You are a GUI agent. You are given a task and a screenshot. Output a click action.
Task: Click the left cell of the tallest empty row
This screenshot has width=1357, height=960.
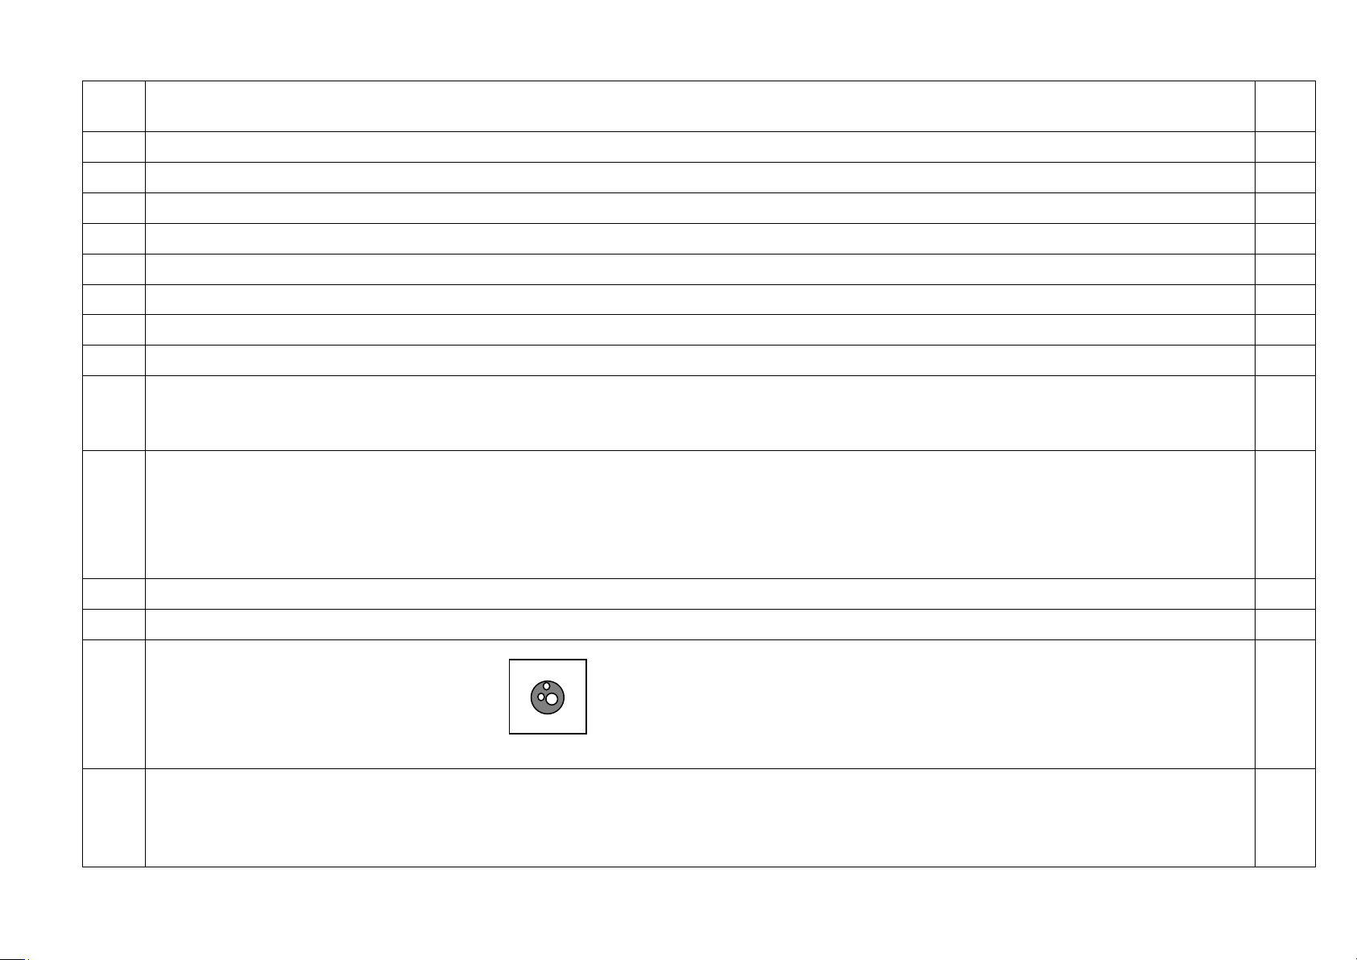114,514
